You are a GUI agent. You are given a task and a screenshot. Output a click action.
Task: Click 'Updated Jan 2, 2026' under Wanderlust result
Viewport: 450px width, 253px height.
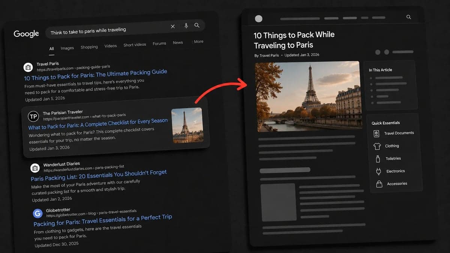pyautogui.click(x=52, y=199)
